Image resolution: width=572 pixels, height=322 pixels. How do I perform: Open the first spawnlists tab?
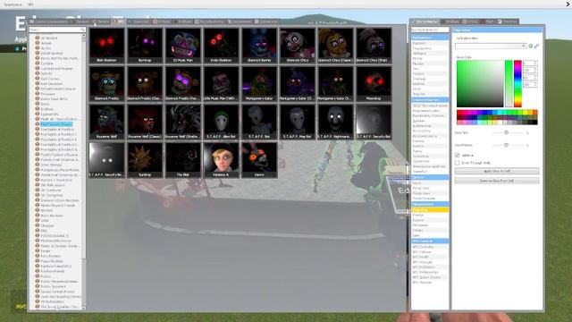click(x=50, y=21)
